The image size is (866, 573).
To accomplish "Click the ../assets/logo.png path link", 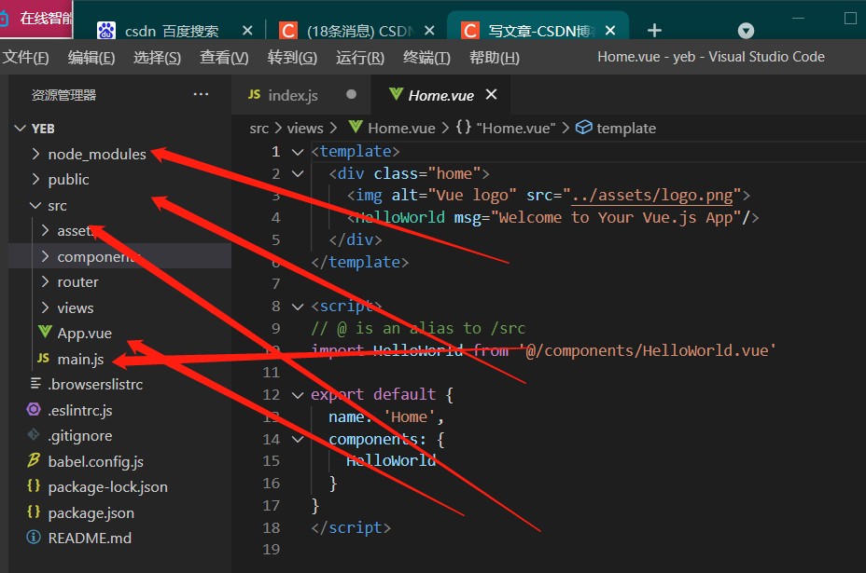I will click(652, 196).
